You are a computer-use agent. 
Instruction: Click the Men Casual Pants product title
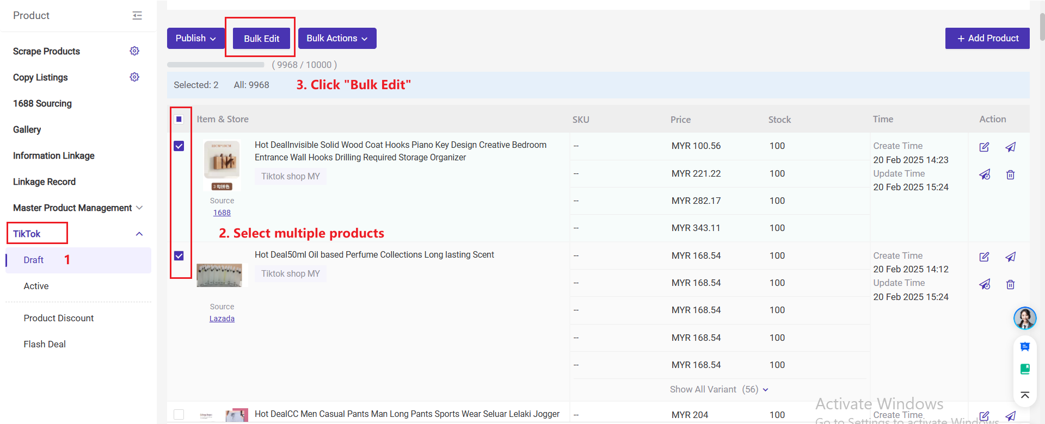[x=407, y=414]
